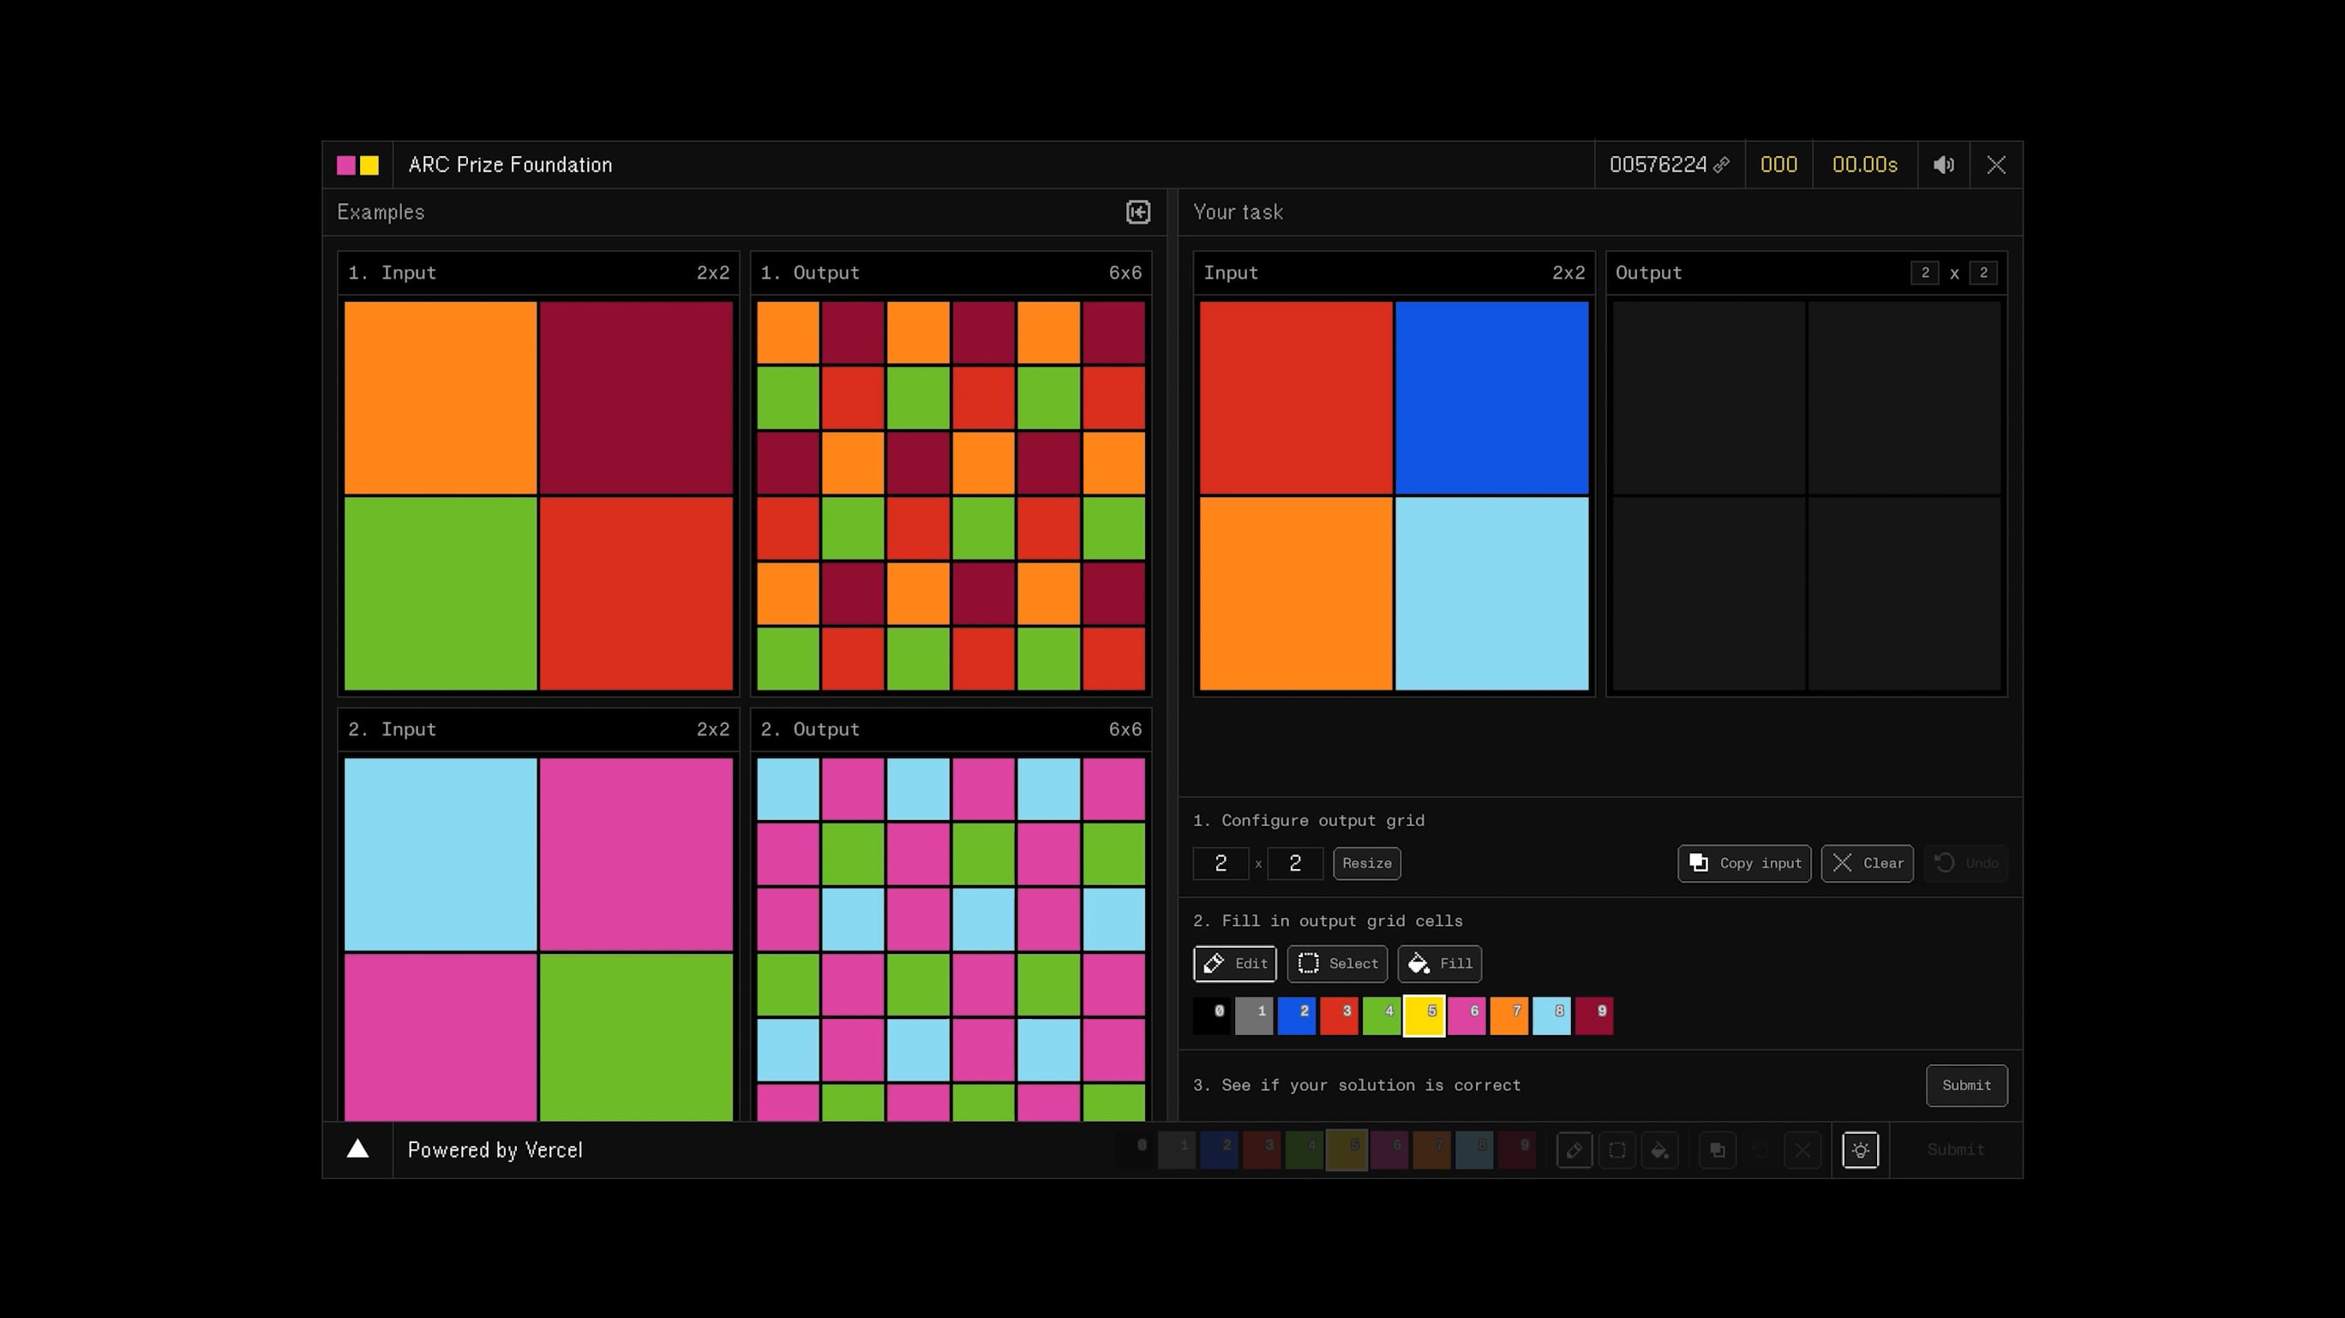This screenshot has height=1318, width=2345.
Task: Choose the light blue swatch 8
Action: click(x=1550, y=1015)
